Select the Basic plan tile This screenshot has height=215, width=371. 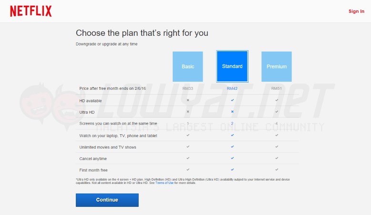tap(188, 66)
